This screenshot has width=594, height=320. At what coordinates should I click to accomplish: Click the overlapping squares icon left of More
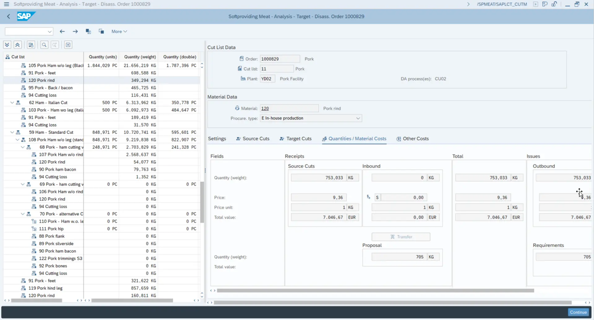[x=88, y=32]
